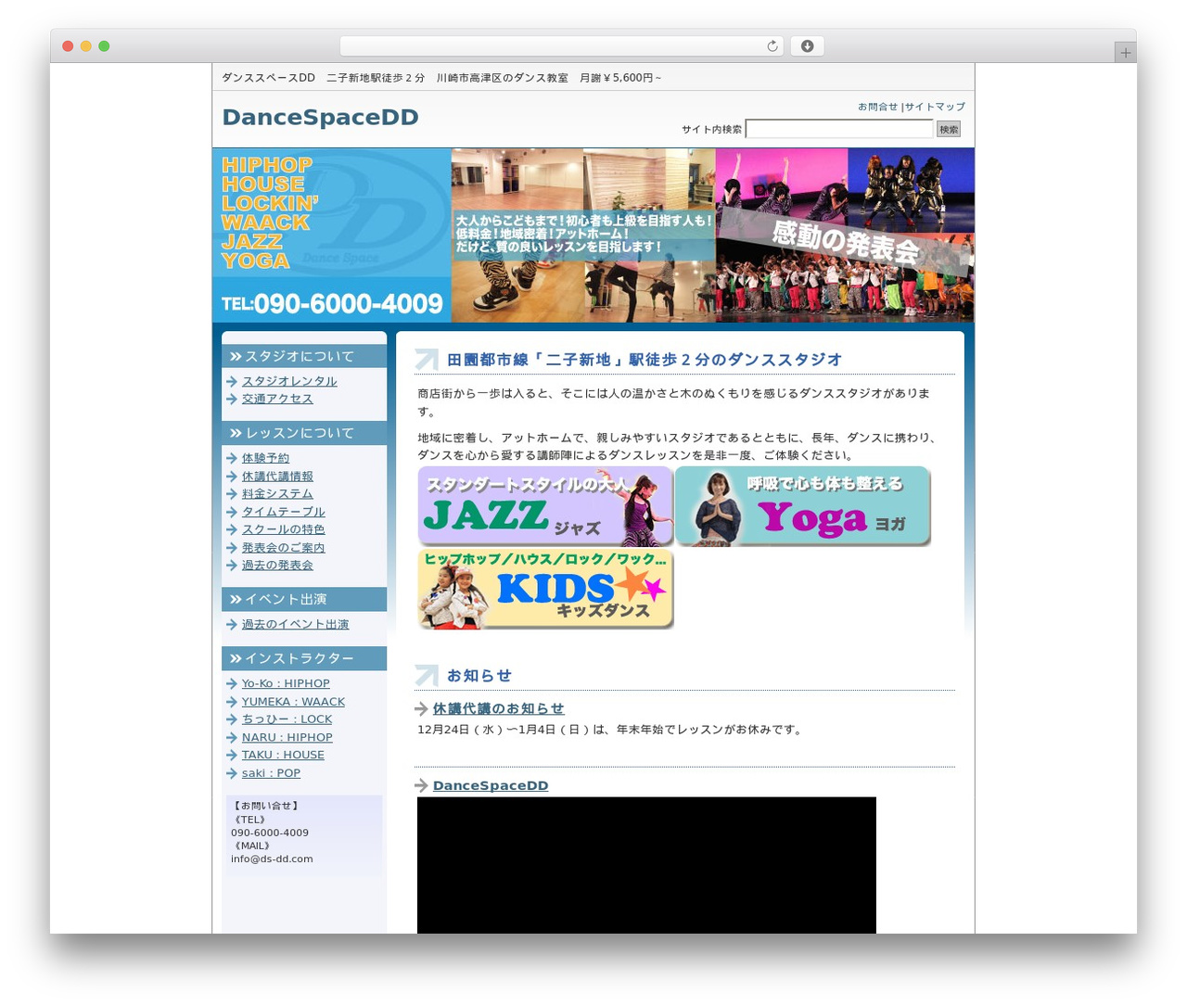1187x1005 pixels.
Task: Add a new browser tab with plus
Action: click(1125, 53)
